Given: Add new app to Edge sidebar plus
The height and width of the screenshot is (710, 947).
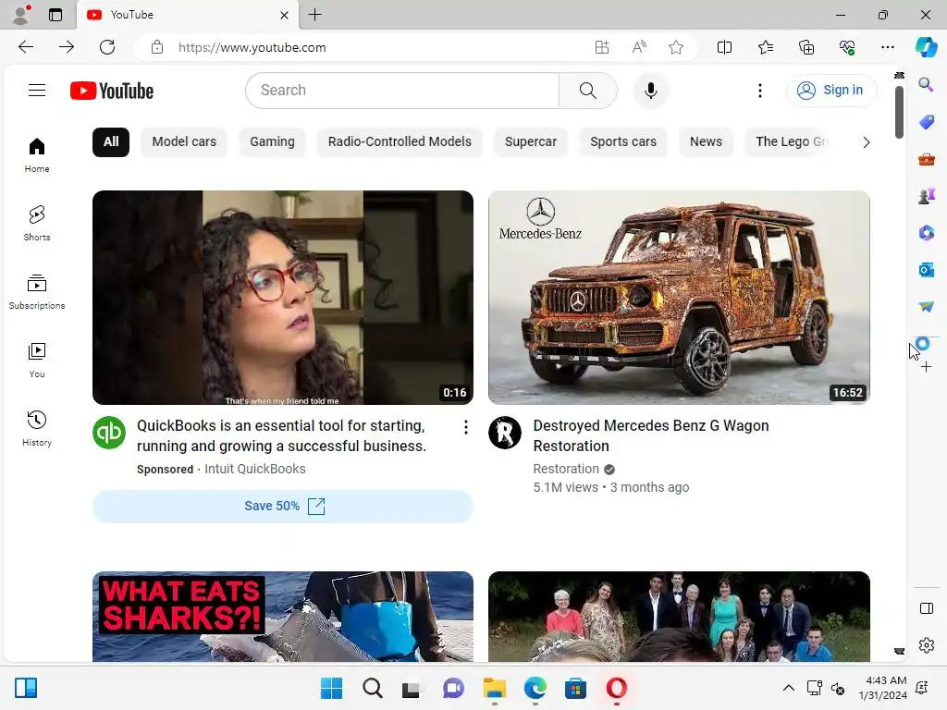Looking at the screenshot, I should (926, 366).
